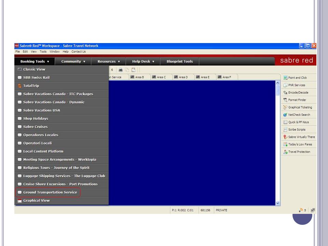Expand the Community dropdown menu
This screenshot has height=246, width=328.
point(73,61)
